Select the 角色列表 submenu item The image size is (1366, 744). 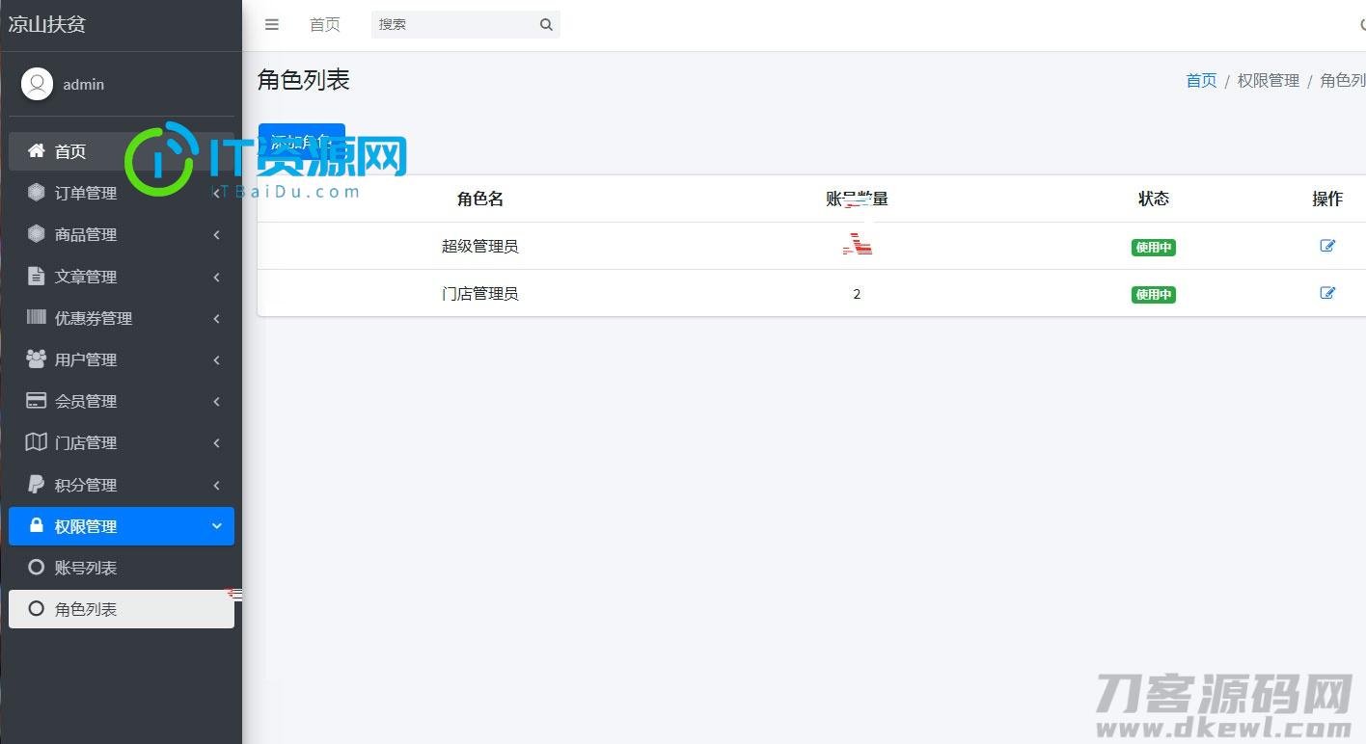point(122,609)
